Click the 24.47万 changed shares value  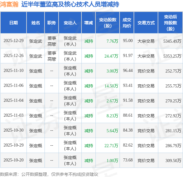(x=111, y=56)
